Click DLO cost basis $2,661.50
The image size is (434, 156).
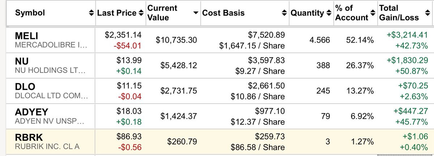click(267, 86)
